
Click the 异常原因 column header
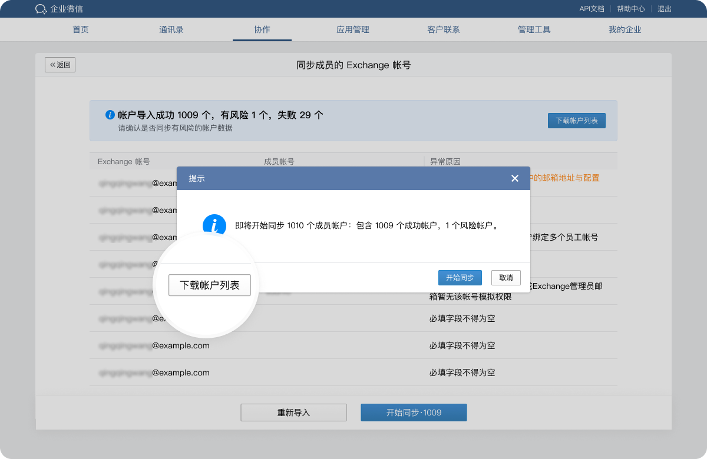click(x=445, y=161)
